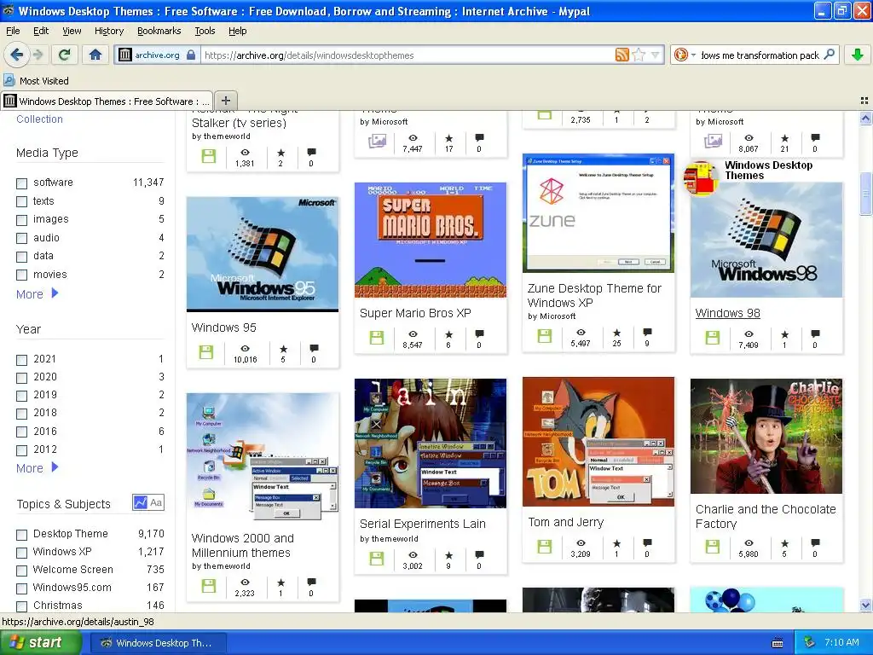Click the archive.org site identity icon

125,55
